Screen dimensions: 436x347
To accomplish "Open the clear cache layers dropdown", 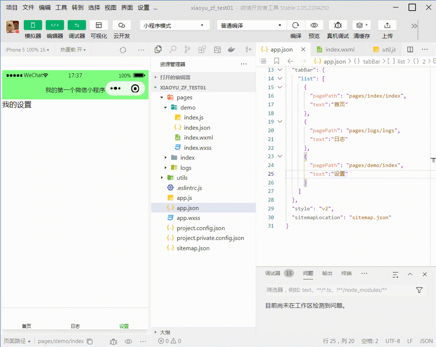I will point(361,25).
